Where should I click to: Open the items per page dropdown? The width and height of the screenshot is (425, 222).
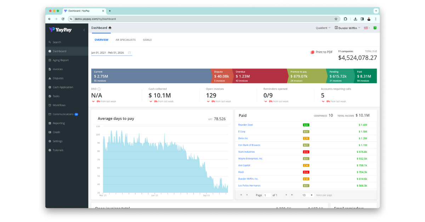coord(307,195)
